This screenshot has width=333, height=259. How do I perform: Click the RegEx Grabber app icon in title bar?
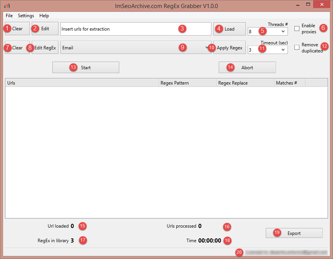[7, 6]
